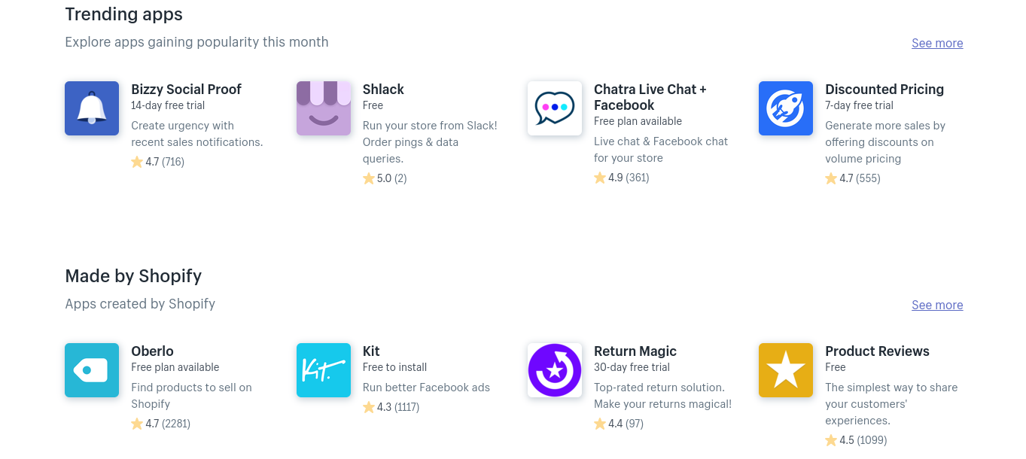Click the Kit 4.3 rating with 1117 reviews
The height and width of the screenshot is (459, 1026).
point(391,407)
